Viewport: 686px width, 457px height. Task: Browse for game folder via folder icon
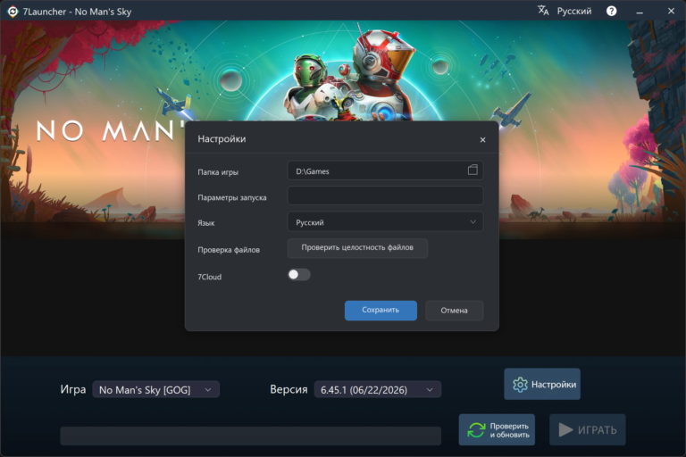point(473,170)
